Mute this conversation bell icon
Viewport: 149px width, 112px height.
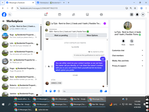pyautogui.click(x=123, y=41)
